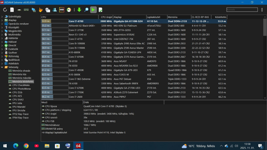Screen dimensions: 267x150
Task: Open the Memória másolás benchmark
Action: pyautogui.click(x=22, y=78)
